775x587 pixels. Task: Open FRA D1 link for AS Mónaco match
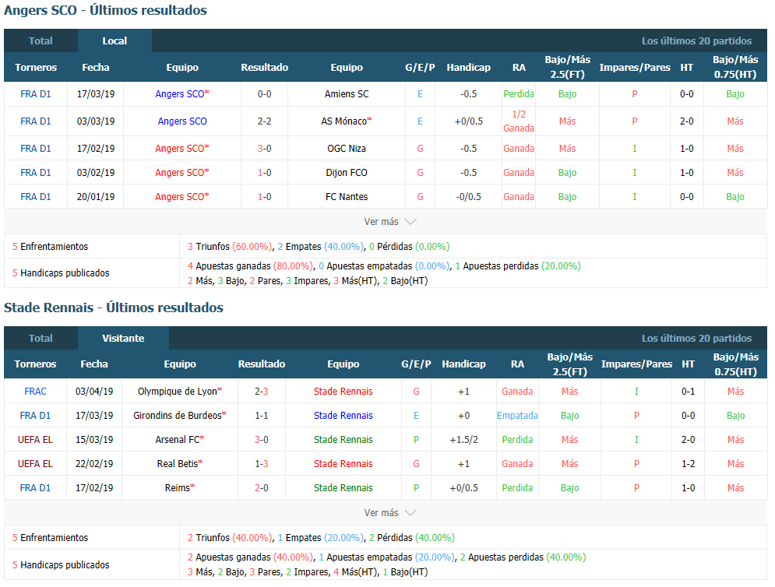[x=36, y=121]
